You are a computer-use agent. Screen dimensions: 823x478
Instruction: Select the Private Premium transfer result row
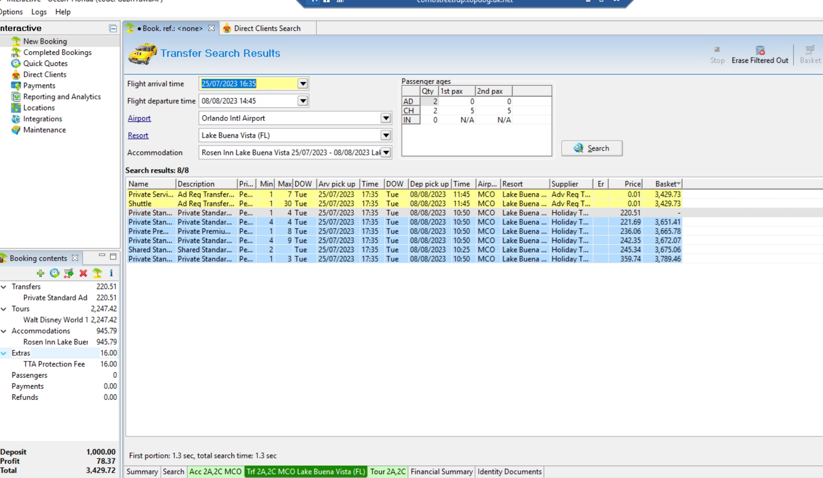[404, 231]
